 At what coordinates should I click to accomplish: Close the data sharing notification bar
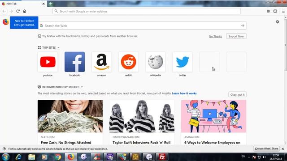pyautogui.click(x=283, y=149)
